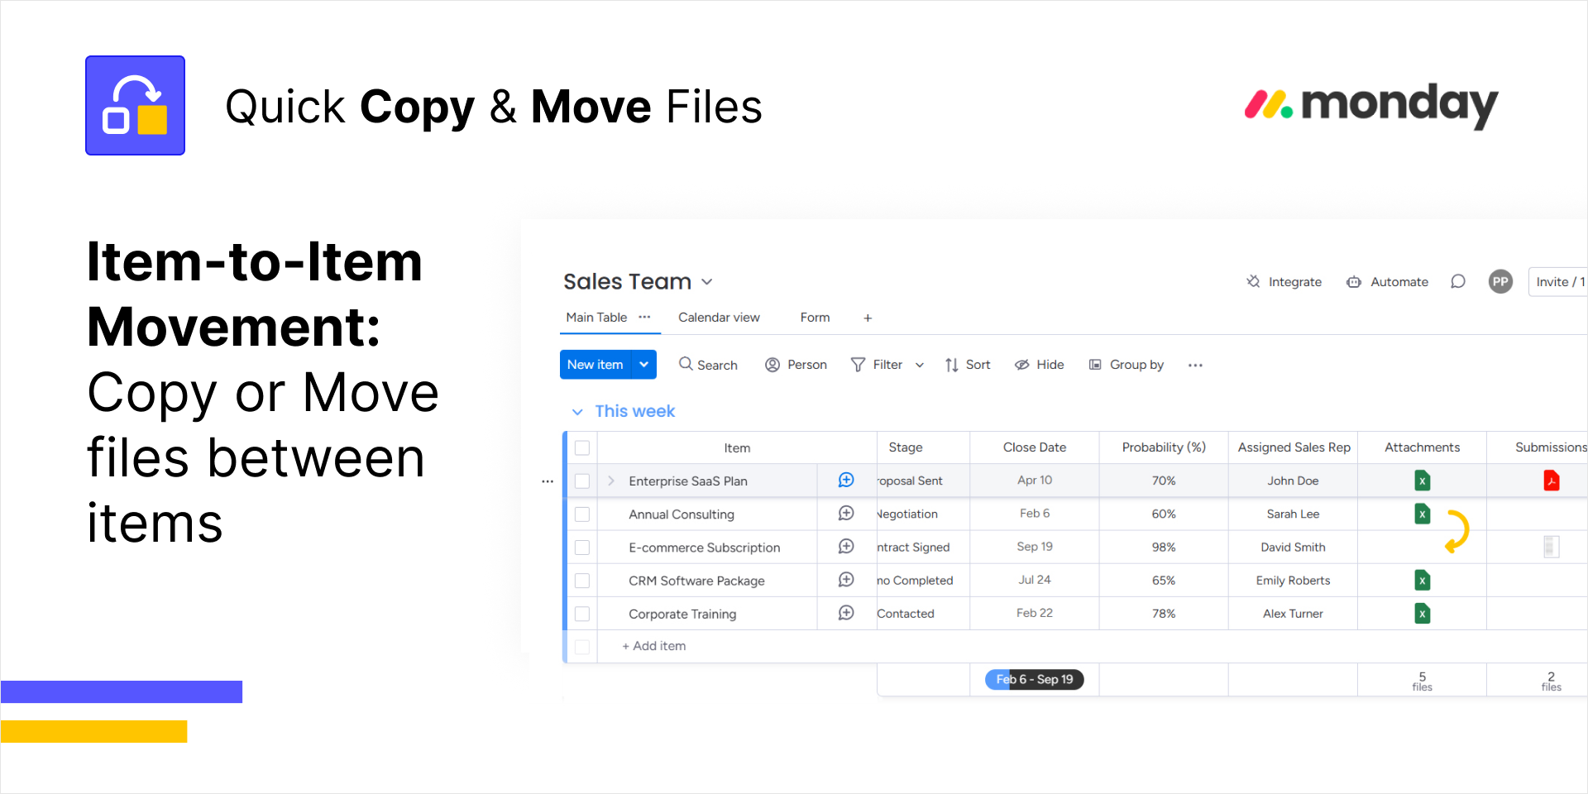The height and width of the screenshot is (794, 1588).
Task: Open Main Table tab options dots
Action: [644, 317]
